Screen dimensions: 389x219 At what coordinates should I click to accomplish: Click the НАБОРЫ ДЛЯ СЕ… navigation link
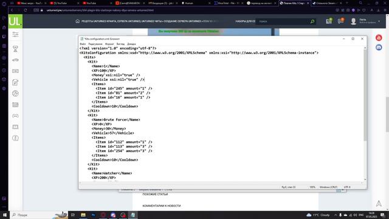(245, 21)
